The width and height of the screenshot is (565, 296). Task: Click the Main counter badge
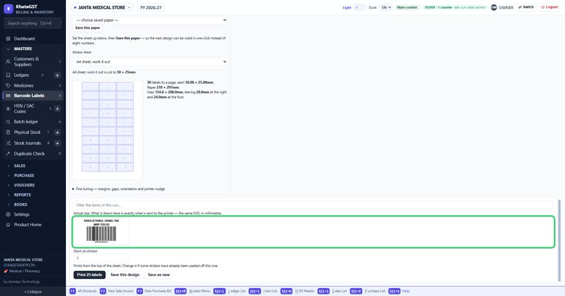(407, 7)
